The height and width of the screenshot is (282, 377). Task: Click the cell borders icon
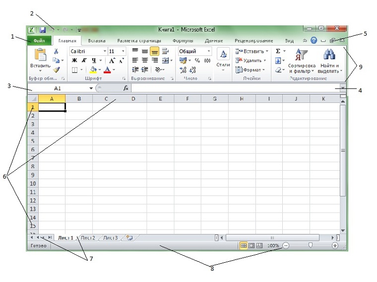[75, 70]
